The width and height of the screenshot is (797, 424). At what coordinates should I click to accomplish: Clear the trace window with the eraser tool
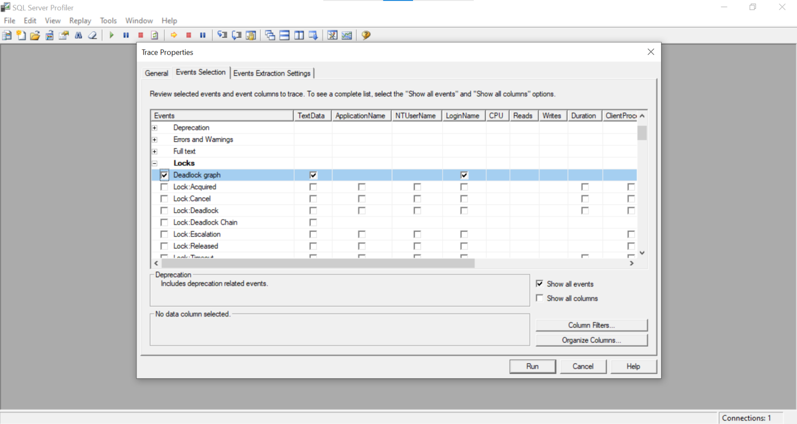[92, 35]
